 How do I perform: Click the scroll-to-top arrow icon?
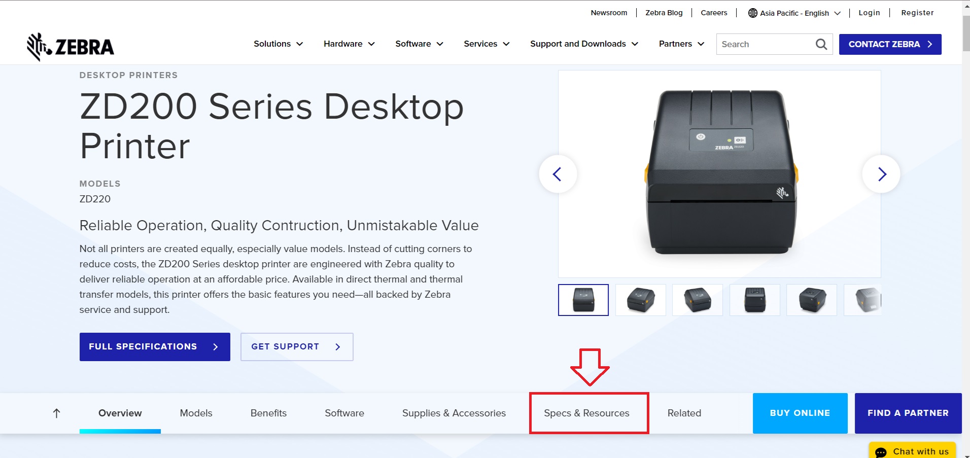[x=56, y=413]
